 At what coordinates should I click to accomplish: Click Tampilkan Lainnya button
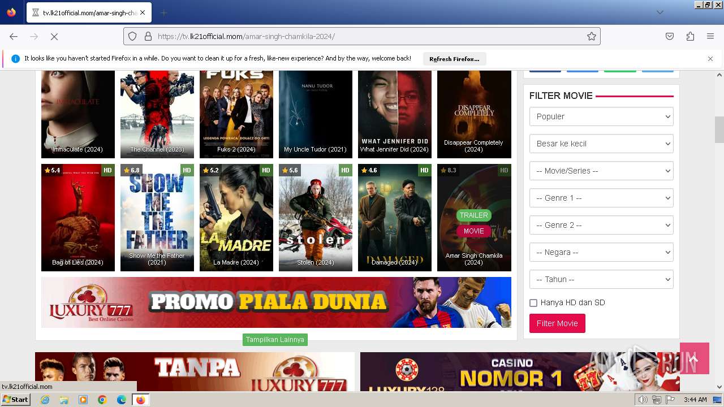point(275,340)
